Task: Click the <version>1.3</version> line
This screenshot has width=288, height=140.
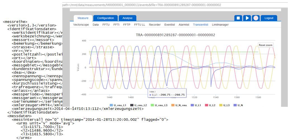Action: click(32, 25)
